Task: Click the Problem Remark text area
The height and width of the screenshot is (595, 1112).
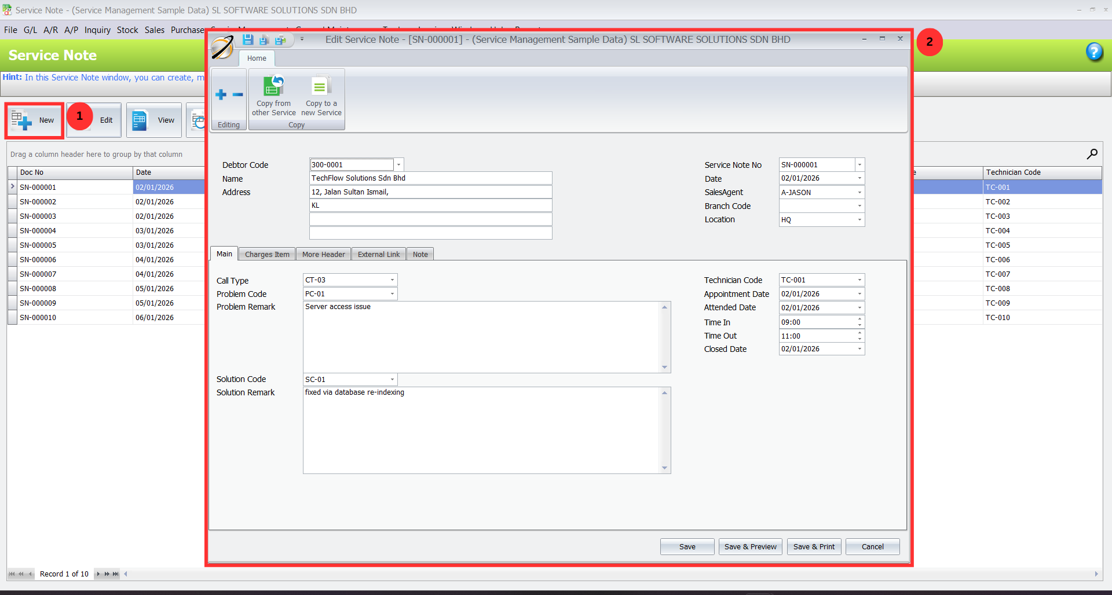Action: click(481, 337)
